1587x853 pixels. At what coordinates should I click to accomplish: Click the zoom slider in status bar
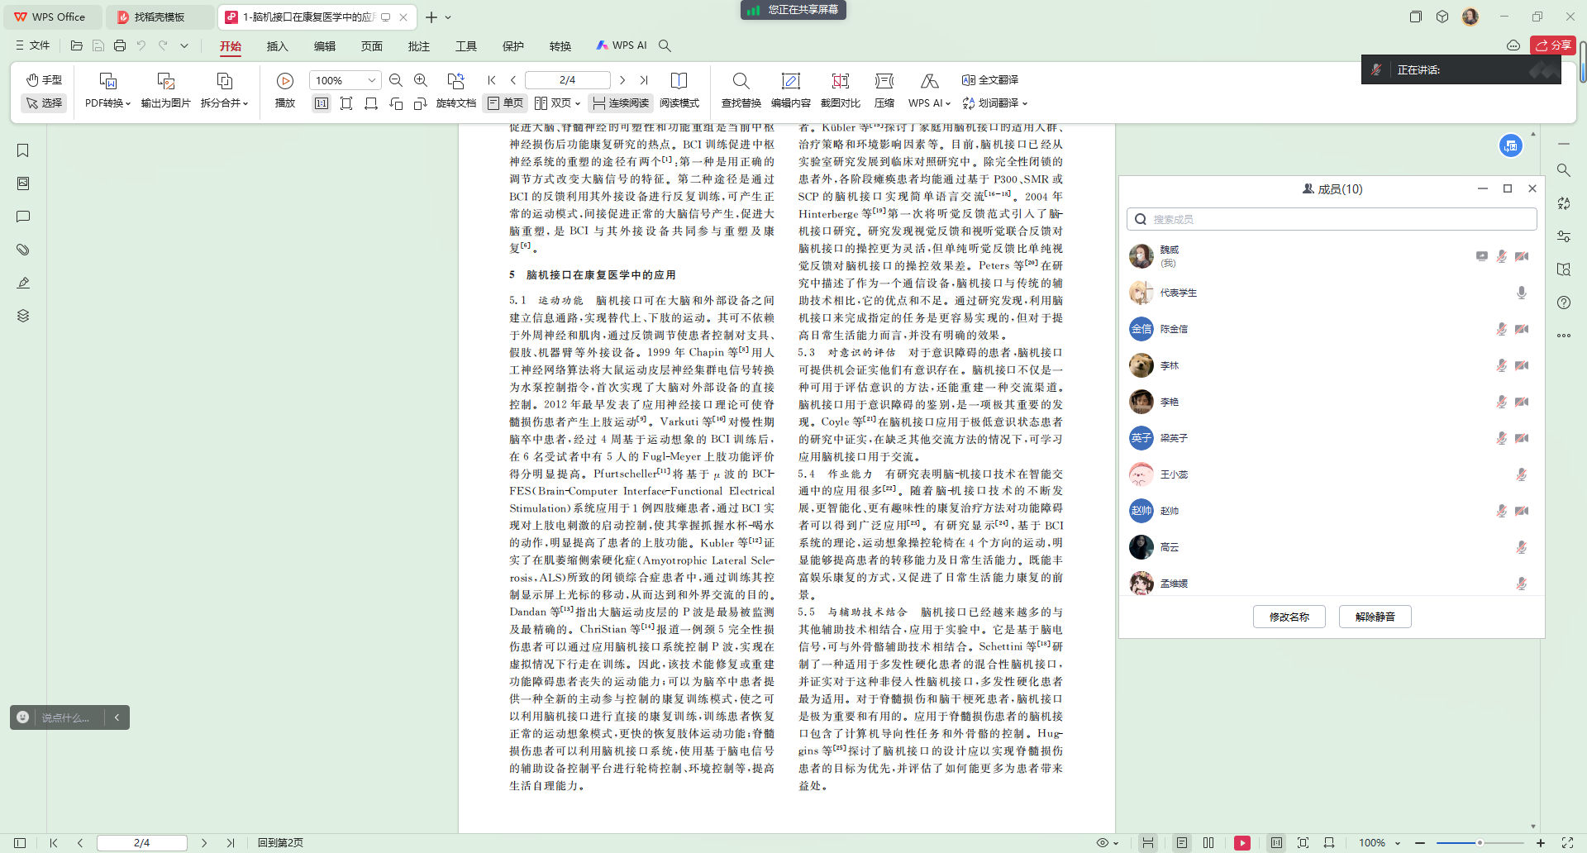[x=1480, y=843]
